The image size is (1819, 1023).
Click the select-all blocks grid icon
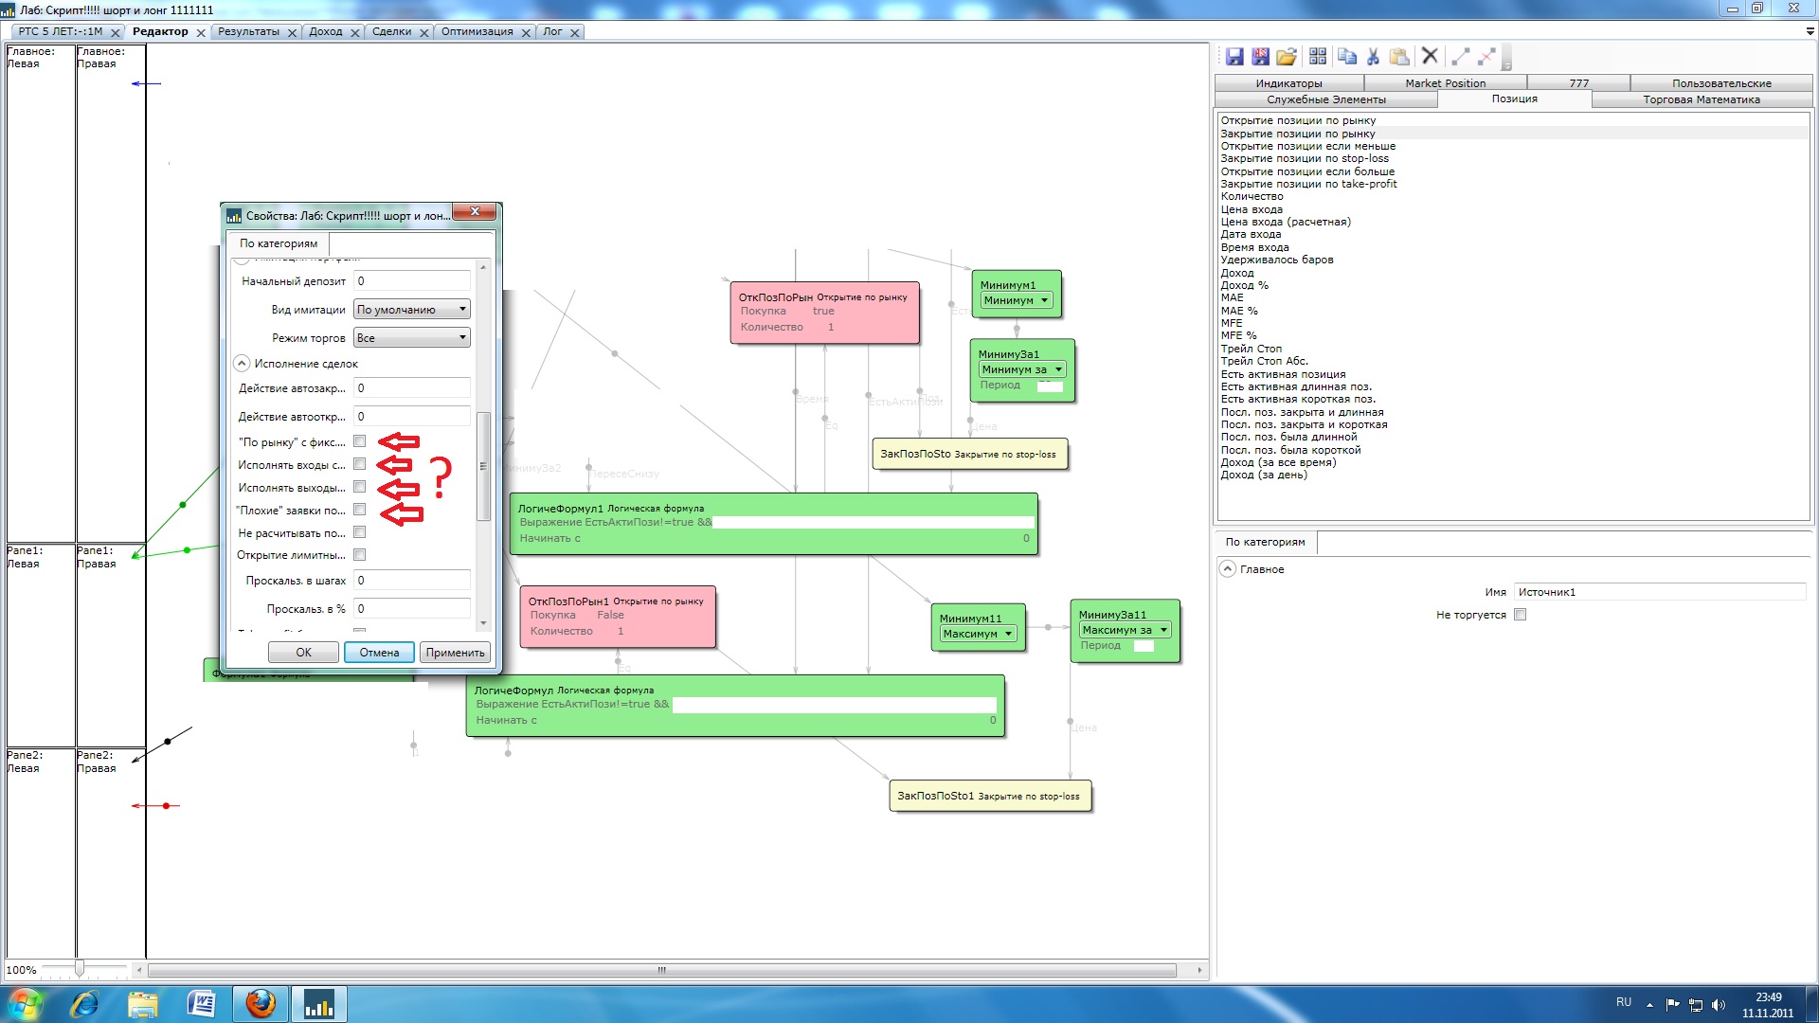1318,57
